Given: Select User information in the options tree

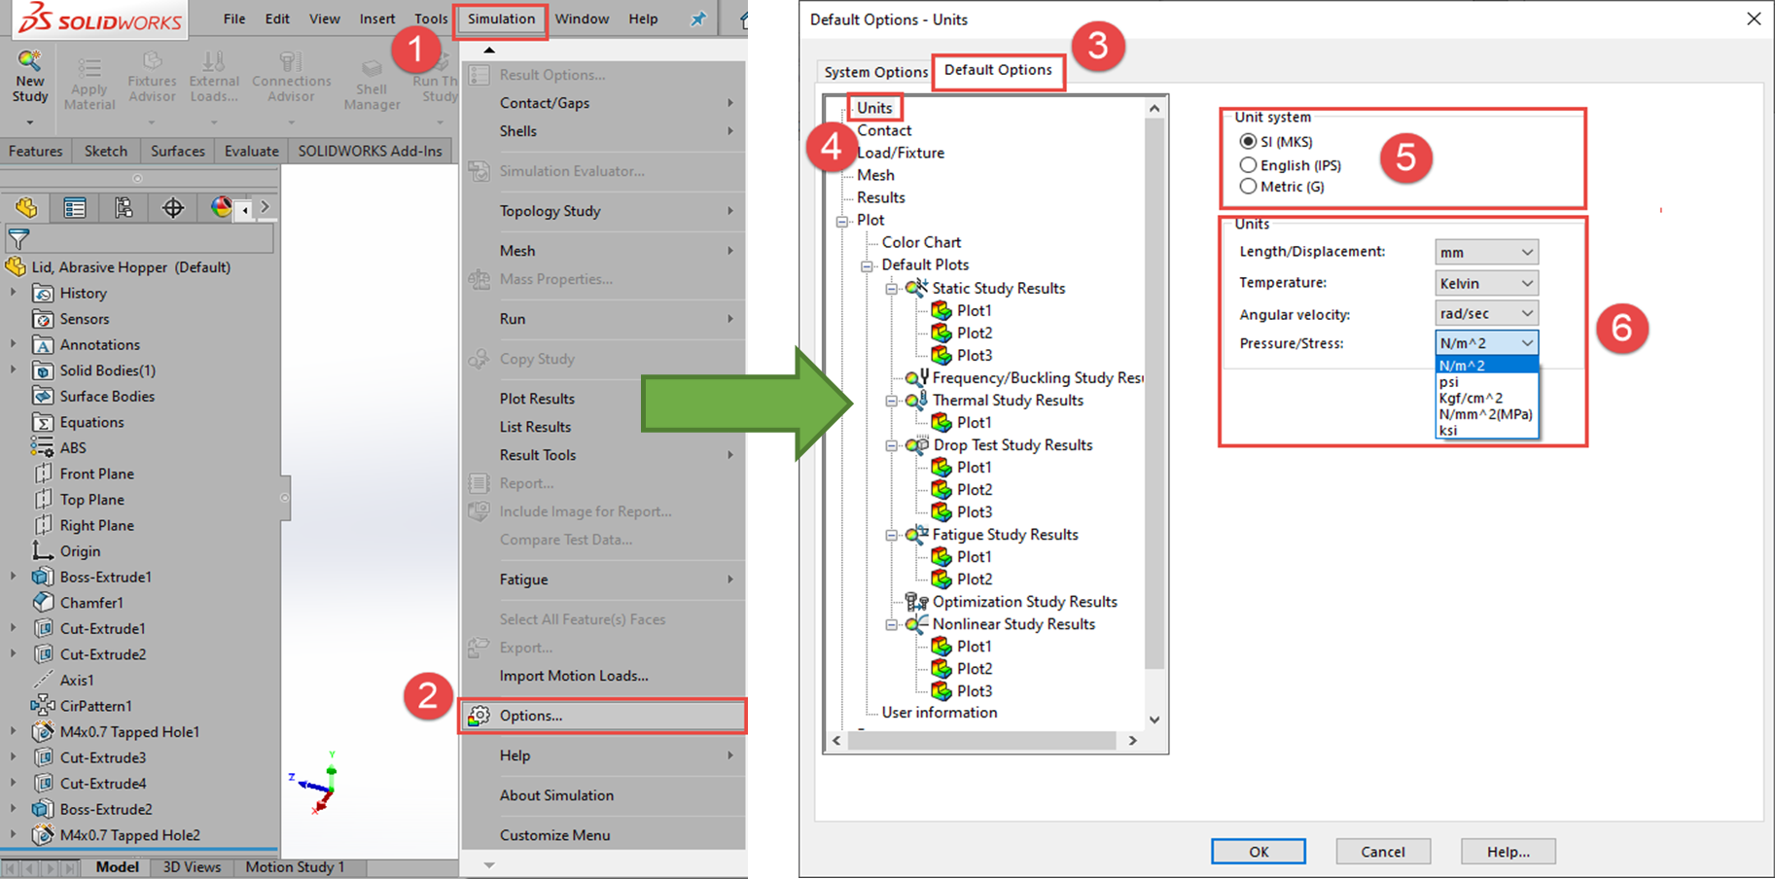Looking at the screenshot, I should tap(940, 713).
